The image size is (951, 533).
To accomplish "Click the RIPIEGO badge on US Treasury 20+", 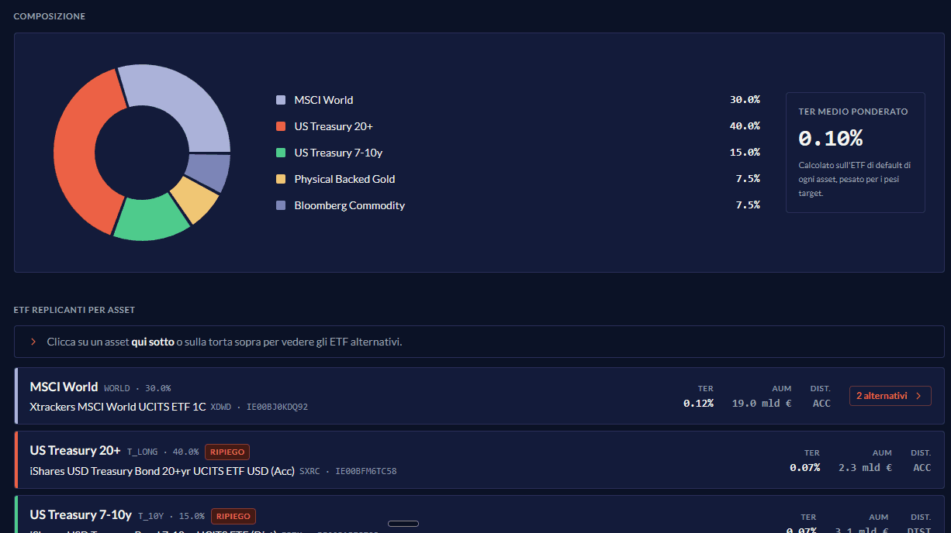I will (x=227, y=452).
